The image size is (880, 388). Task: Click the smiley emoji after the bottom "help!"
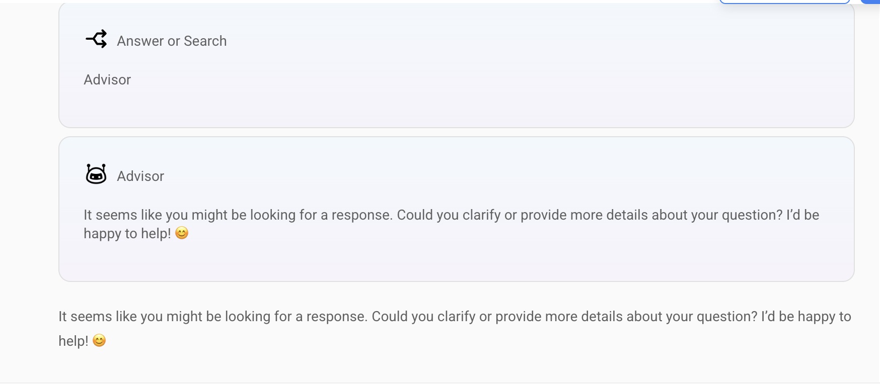pyautogui.click(x=100, y=341)
